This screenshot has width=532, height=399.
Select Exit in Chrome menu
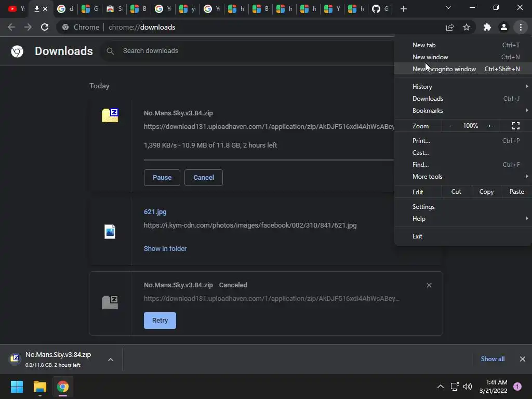463,236
